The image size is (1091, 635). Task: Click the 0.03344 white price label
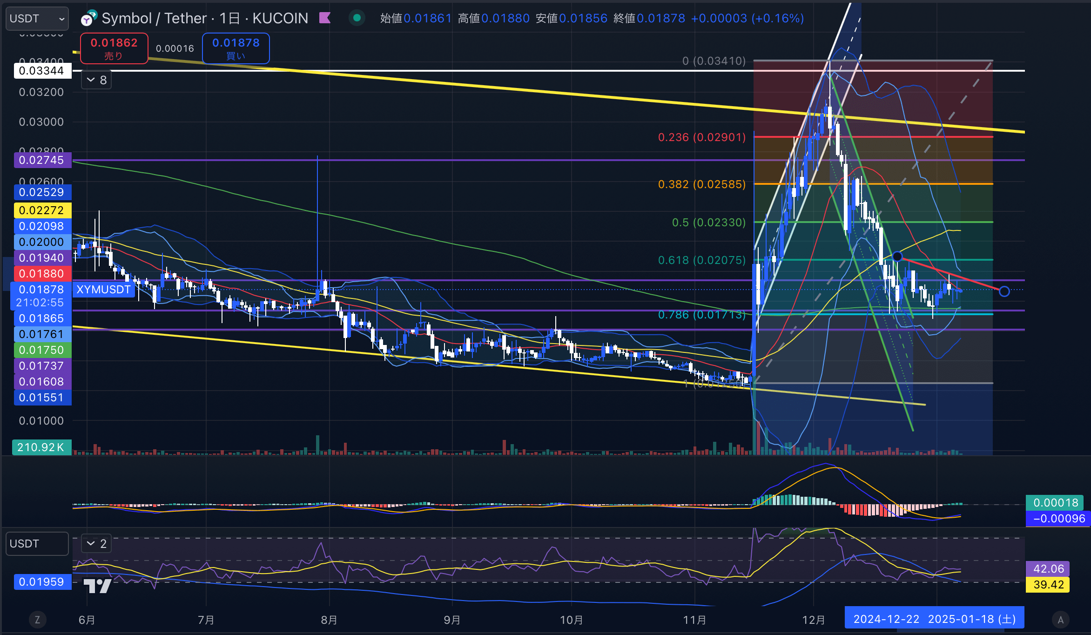[x=42, y=71]
